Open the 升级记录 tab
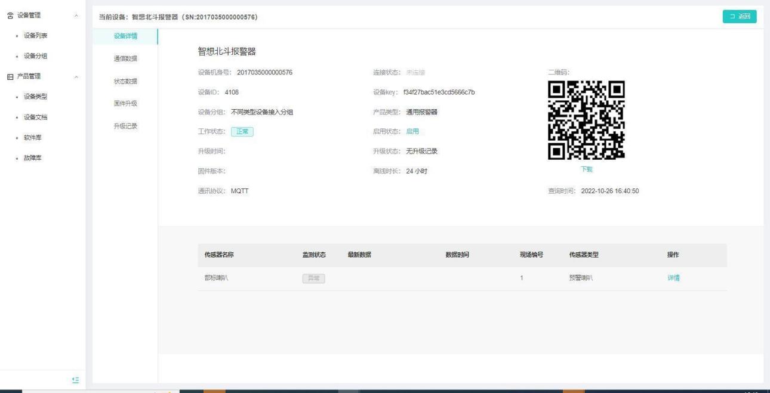 pyautogui.click(x=125, y=126)
